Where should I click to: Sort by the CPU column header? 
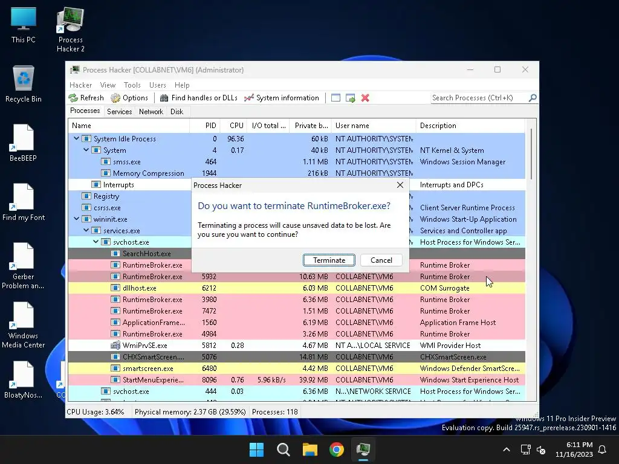(233, 126)
